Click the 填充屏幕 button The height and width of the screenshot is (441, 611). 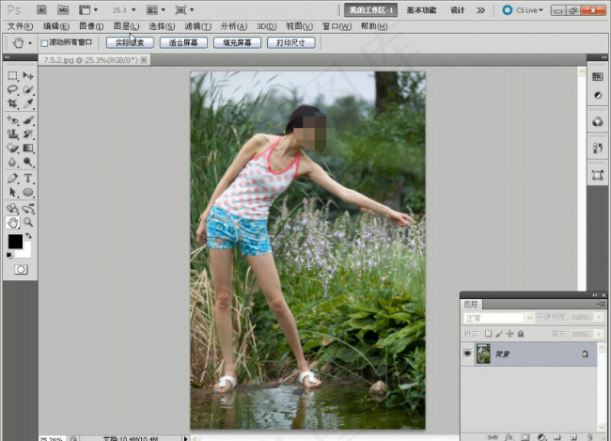tap(237, 42)
